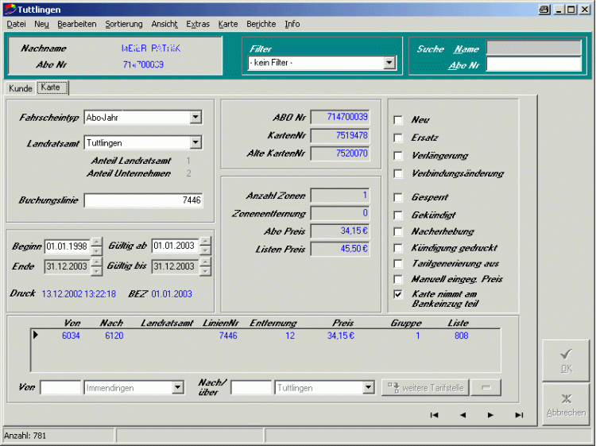Screen dimensions: 596x446
Task: Click the printer icon in title bar
Action: [544, 10]
